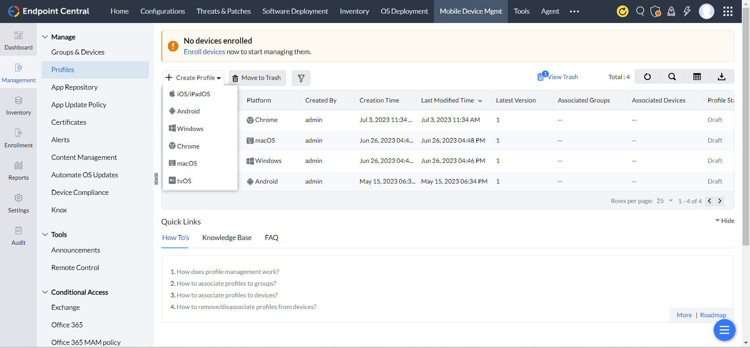Image resolution: width=750 pixels, height=348 pixels.
Task: Open the column chooser grid icon
Action: click(x=697, y=77)
